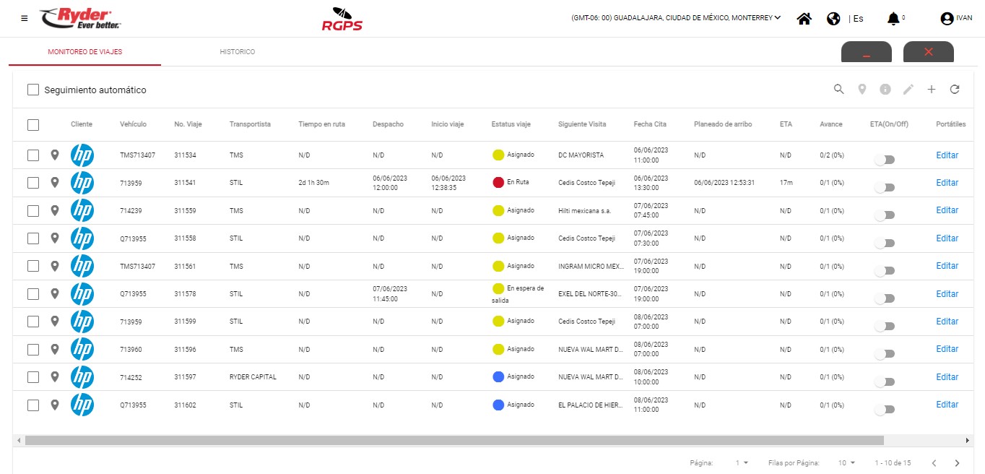Click the globe language icon

tap(833, 19)
